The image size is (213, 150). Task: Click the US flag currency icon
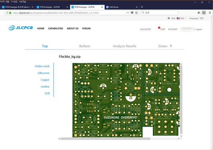click(178, 18)
